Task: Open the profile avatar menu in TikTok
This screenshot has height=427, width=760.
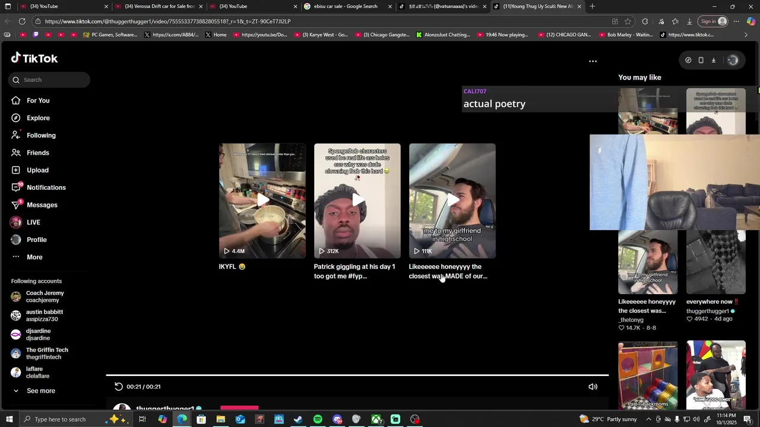Action: click(x=733, y=60)
